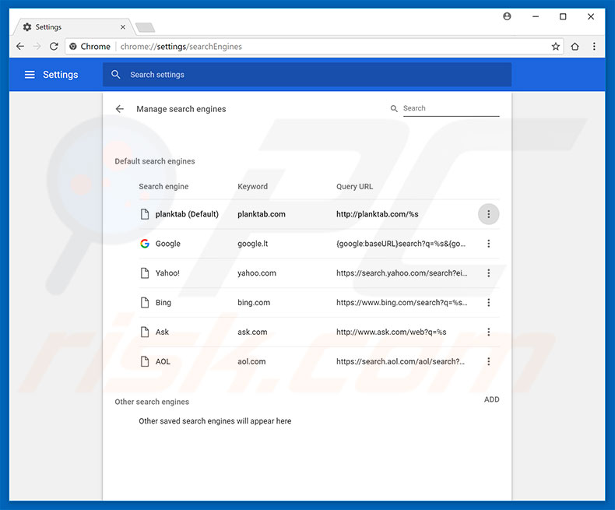Click the AOL search query URL
This screenshot has width=615, height=510.
(400, 361)
